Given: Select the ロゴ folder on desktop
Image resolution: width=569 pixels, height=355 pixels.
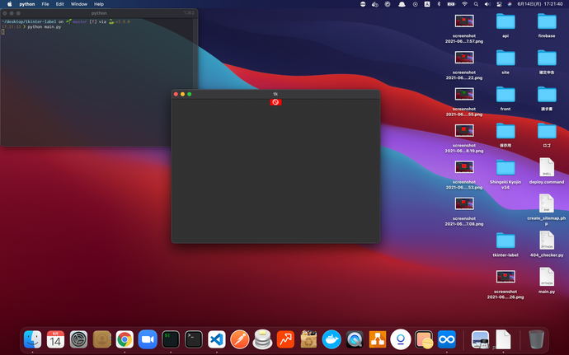Looking at the screenshot, I should click(x=547, y=131).
